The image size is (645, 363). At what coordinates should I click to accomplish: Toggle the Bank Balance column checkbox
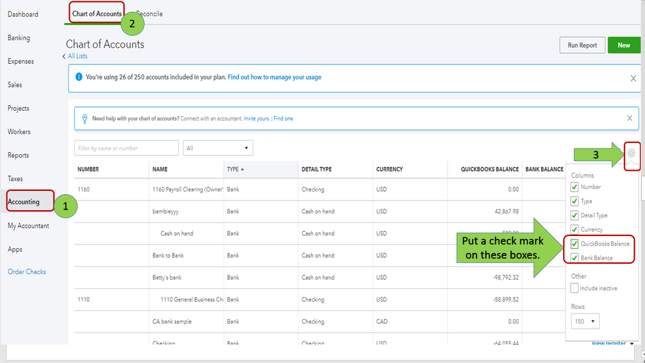[x=574, y=258]
